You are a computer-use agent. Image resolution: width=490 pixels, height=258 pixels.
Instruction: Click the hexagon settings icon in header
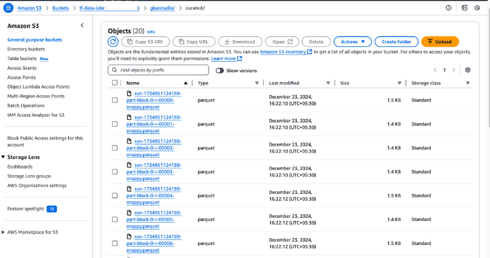point(477,8)
